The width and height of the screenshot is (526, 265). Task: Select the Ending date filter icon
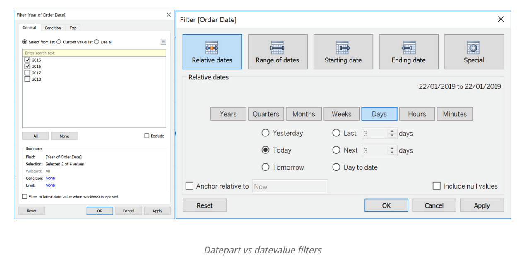[408, 48]
